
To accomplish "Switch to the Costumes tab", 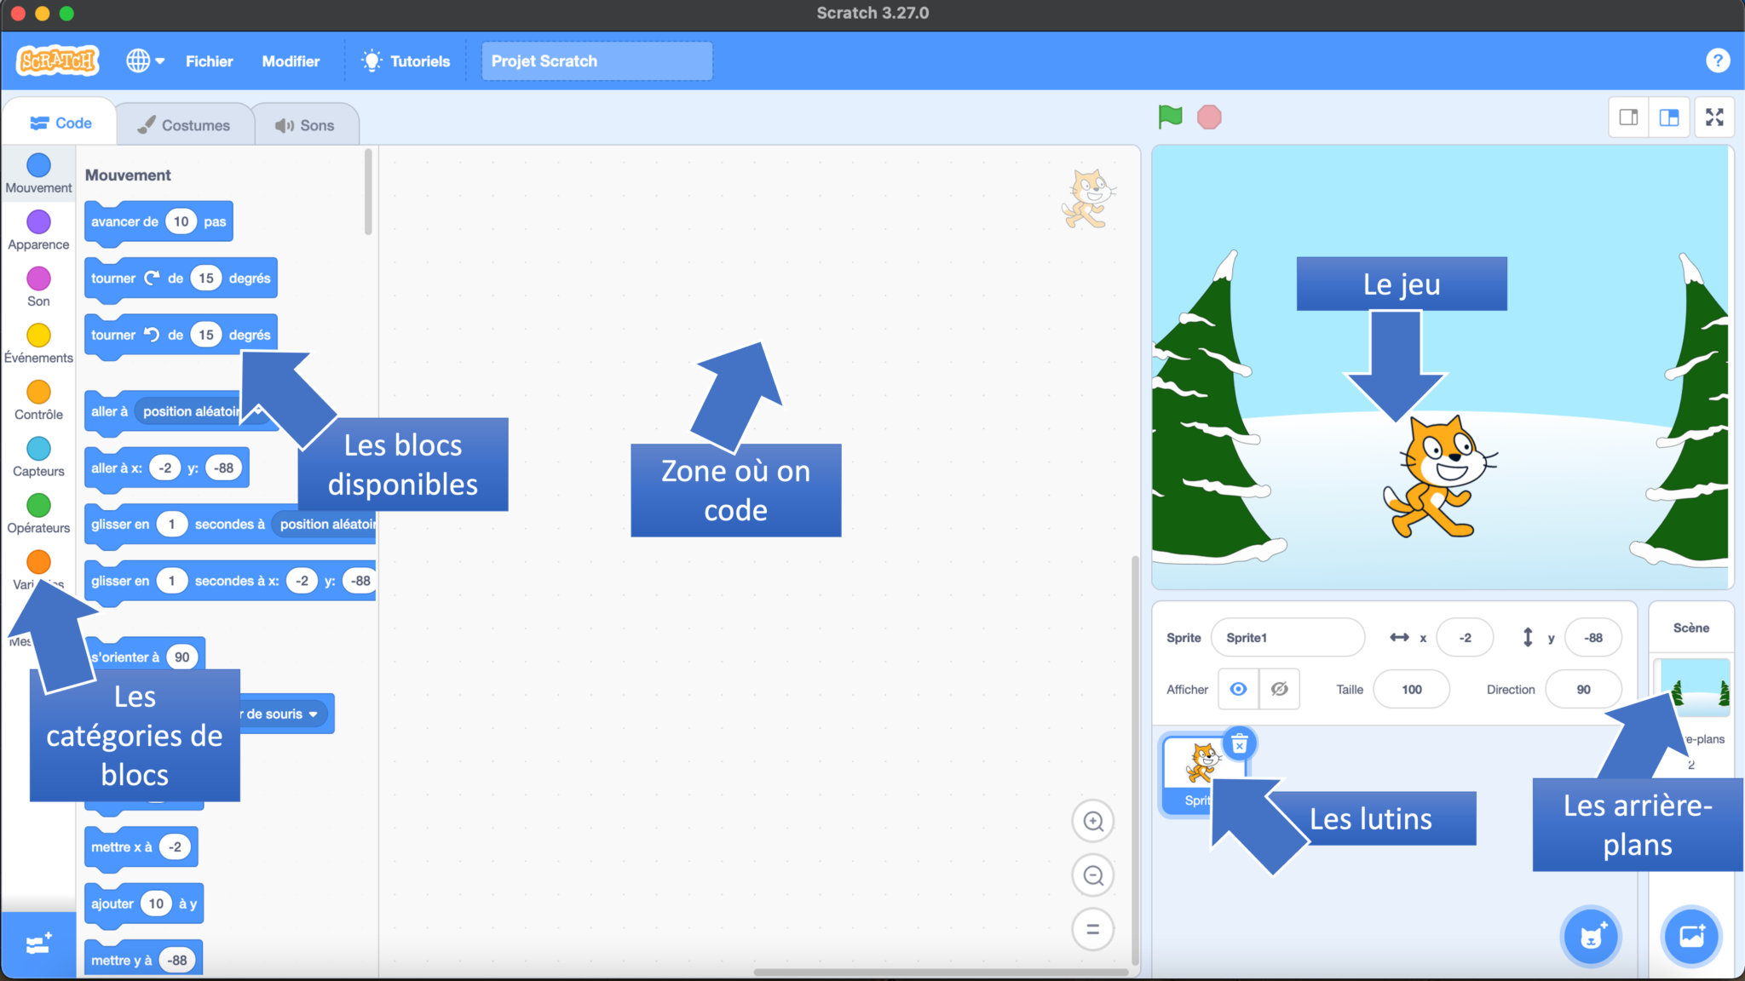I will 185,125.
